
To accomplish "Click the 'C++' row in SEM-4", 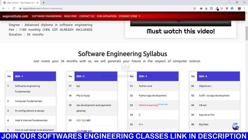I will (x=153, y=124).
